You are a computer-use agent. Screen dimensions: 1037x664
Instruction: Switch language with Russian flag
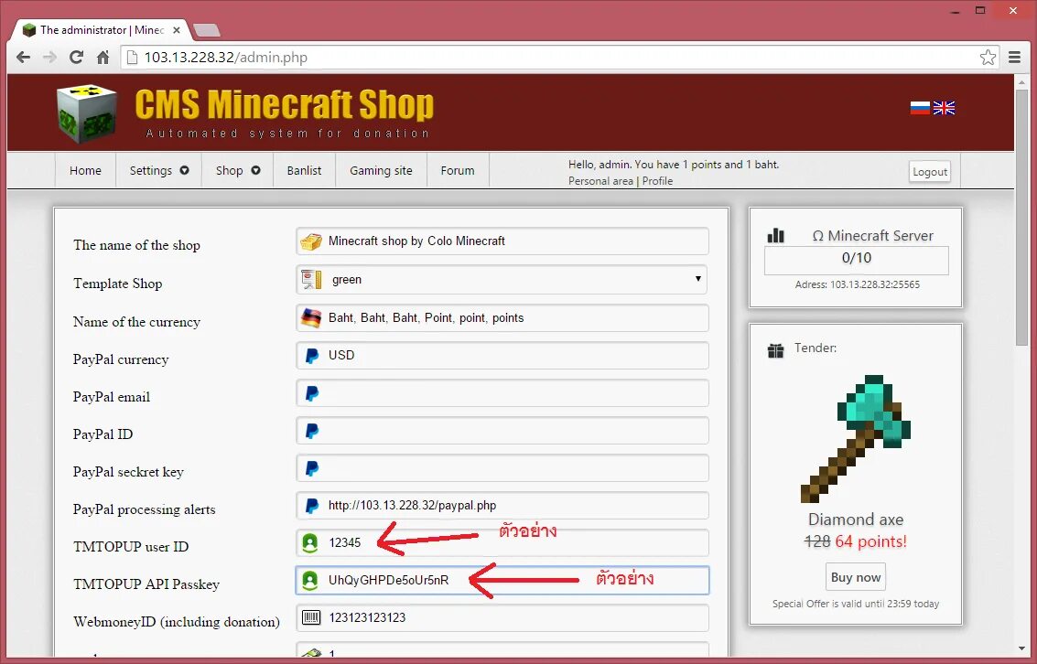tap(920, 108)
